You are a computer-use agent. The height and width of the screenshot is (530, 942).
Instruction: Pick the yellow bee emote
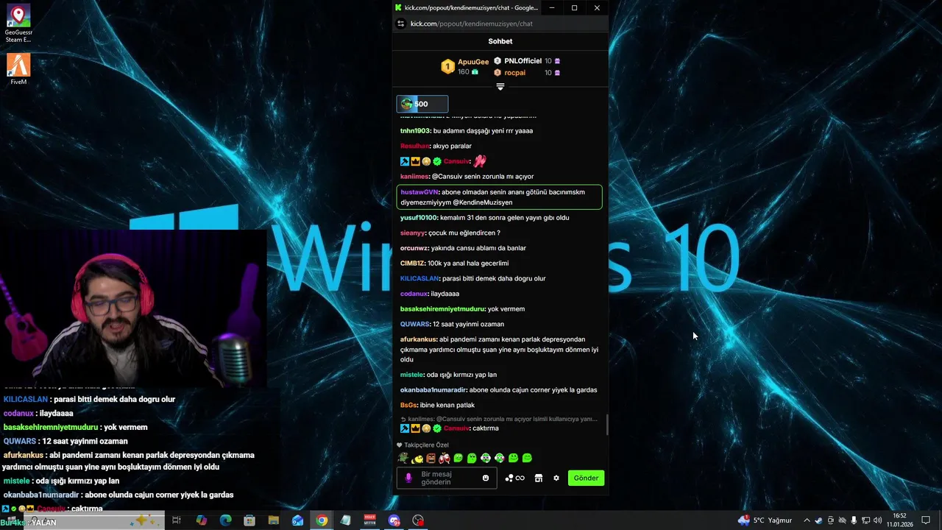tap(417, 459)
